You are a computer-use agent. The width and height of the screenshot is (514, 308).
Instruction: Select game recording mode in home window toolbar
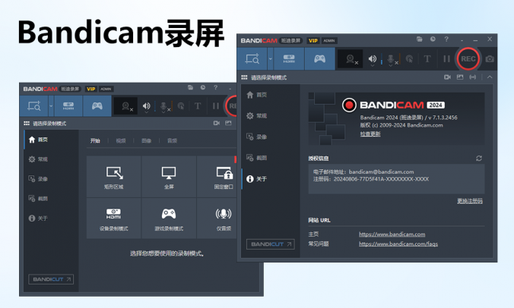point(97,106)
